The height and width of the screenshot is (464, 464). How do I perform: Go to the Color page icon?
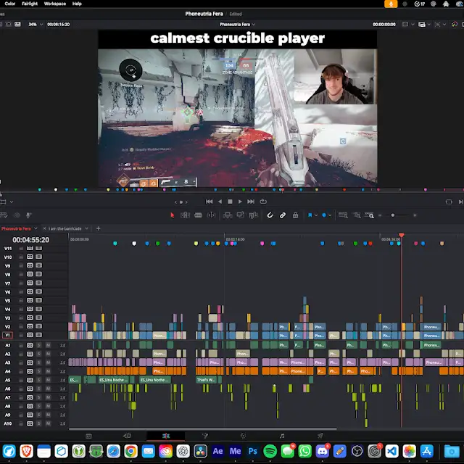[243, 436]
